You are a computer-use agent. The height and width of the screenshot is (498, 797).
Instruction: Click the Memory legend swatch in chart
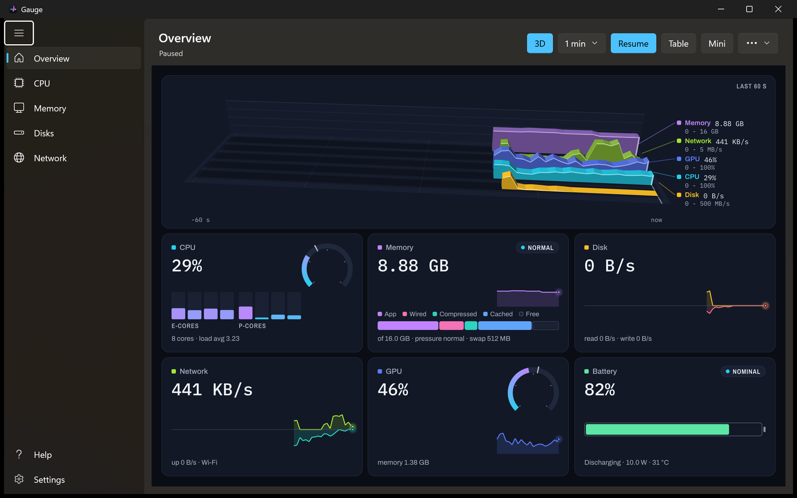point(679,123)
